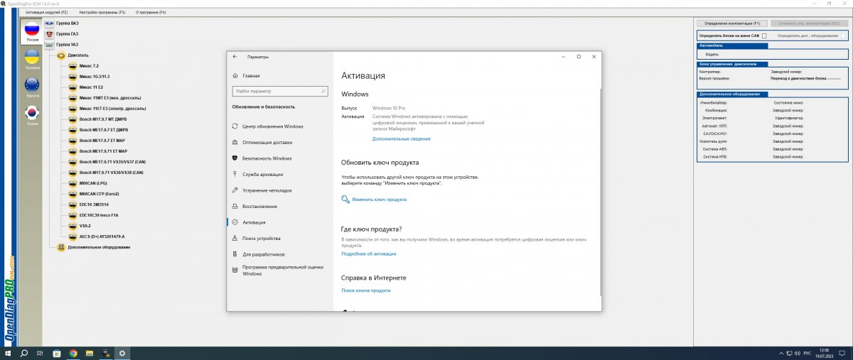Select Bosch ME17.9.71 VS35/VS37 (CAN) entry
The width and height of the screenshot is (853, 360).
(112, 162)
